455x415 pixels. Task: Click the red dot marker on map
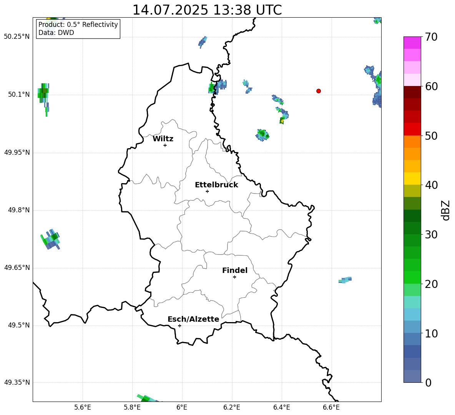pyautogui.click(x=319, y=91)
